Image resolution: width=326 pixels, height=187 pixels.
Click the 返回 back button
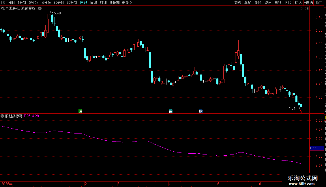[318, 3]
